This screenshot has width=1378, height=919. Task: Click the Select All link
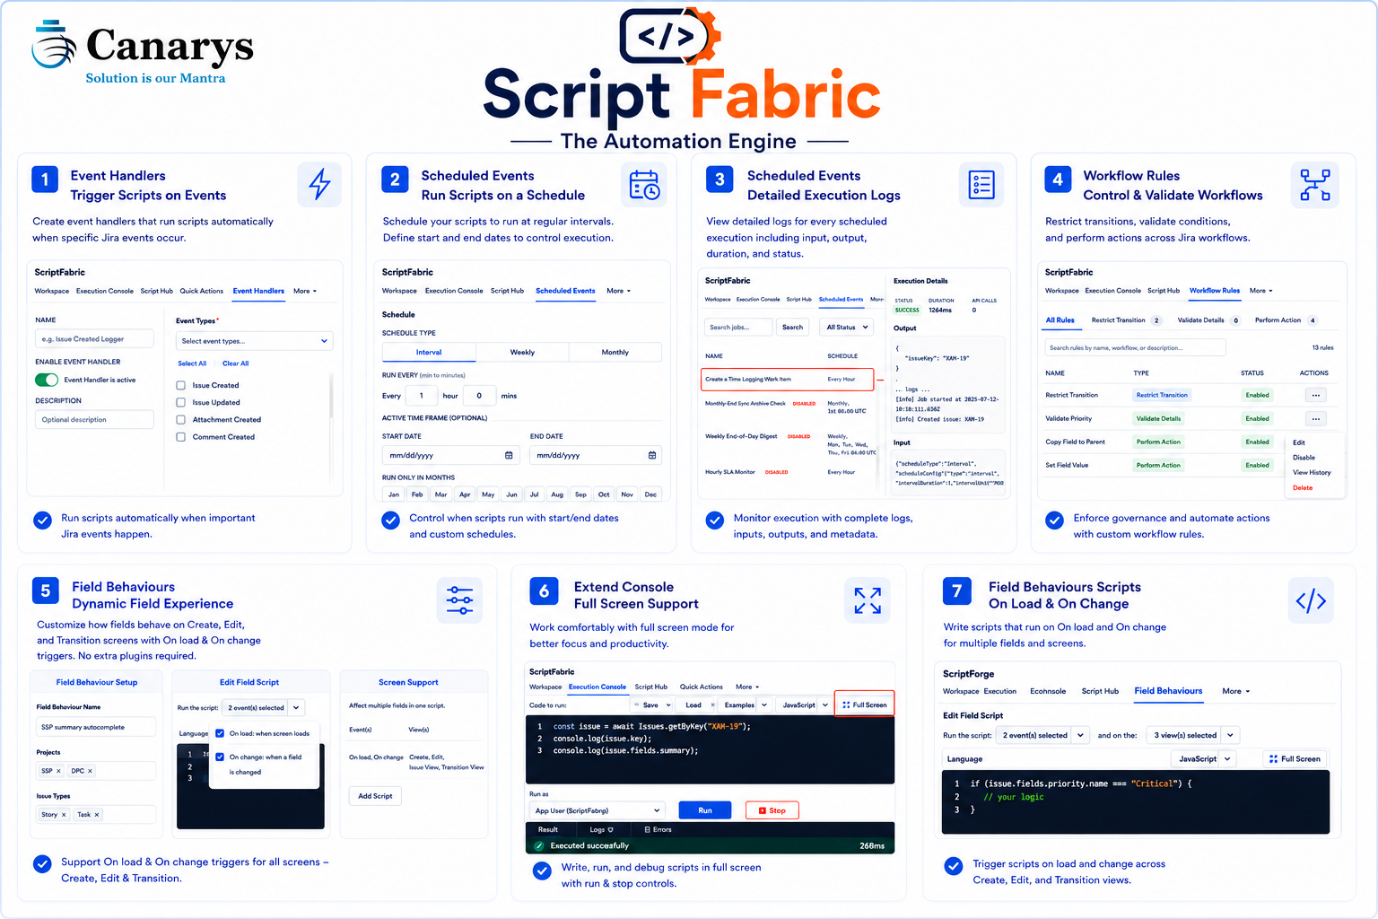click(192, 363)
